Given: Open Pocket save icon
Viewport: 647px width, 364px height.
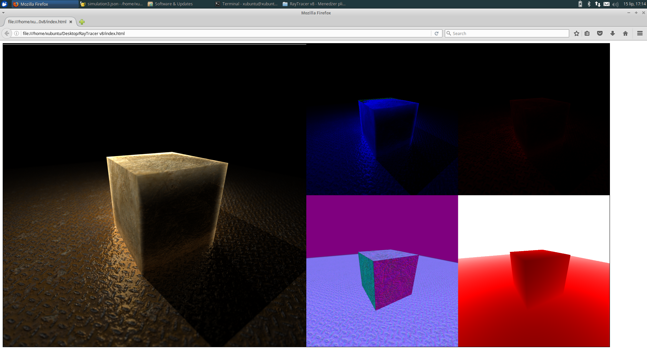Looking at the screenshot, I should 600,33.
